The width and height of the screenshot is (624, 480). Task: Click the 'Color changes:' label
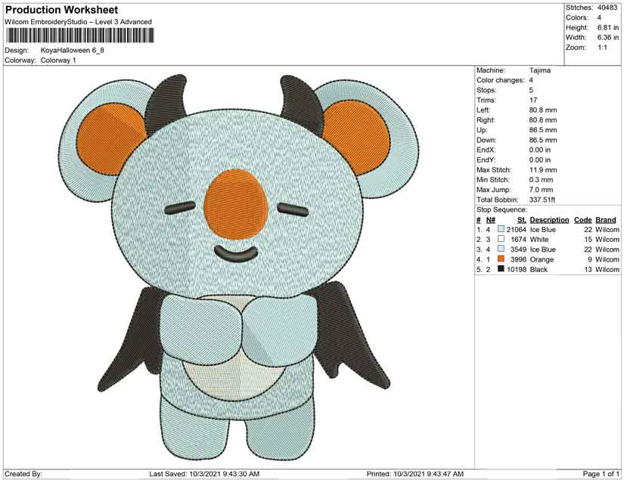[501, 80]
